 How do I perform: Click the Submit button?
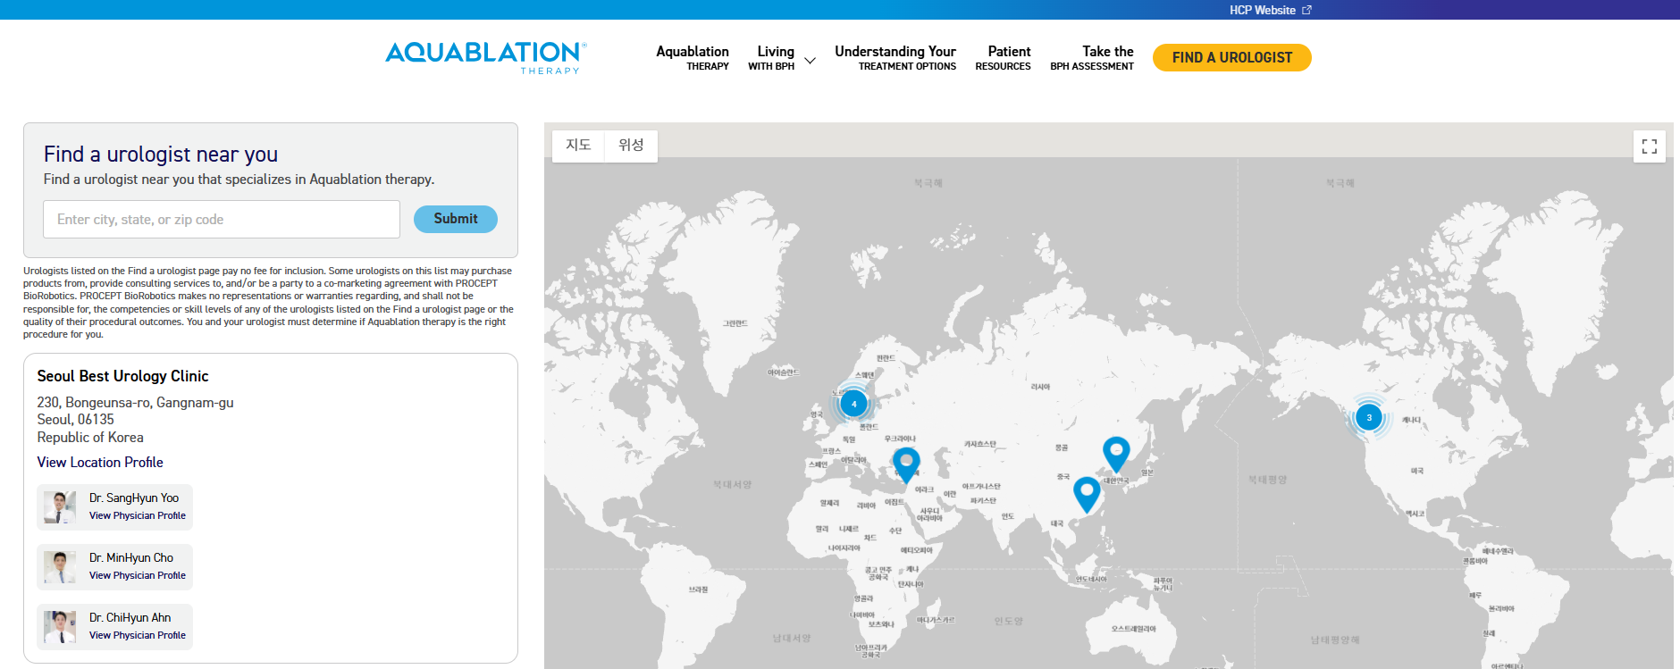coord(456,219)
